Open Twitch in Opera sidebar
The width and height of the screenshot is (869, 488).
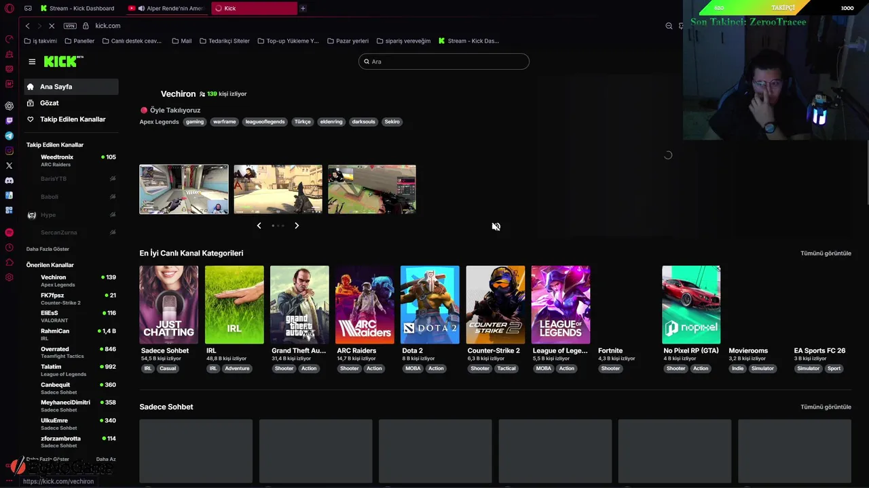(x=10, y=121)
